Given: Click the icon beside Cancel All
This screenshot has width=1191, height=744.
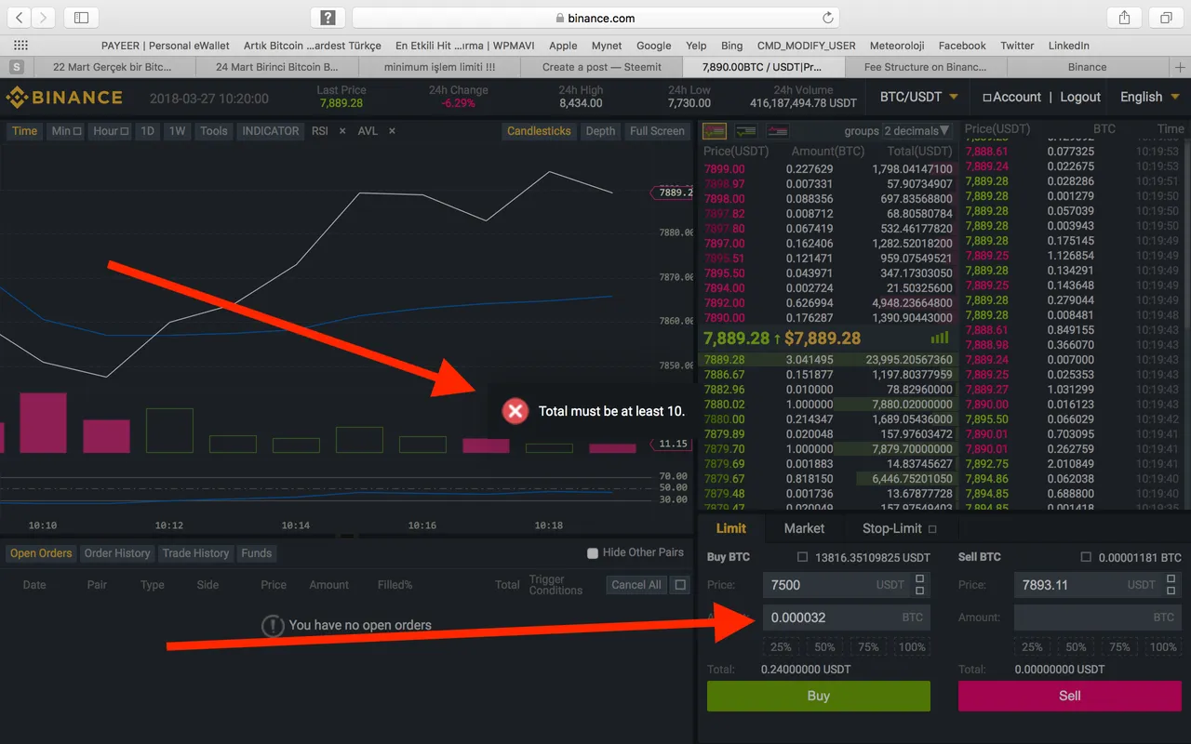Looking at the screenshot, I should 681,585.
